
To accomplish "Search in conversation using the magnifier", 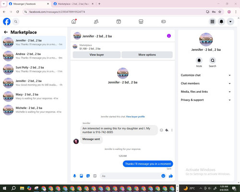I will pyautogui.click(x=213, y=60).
